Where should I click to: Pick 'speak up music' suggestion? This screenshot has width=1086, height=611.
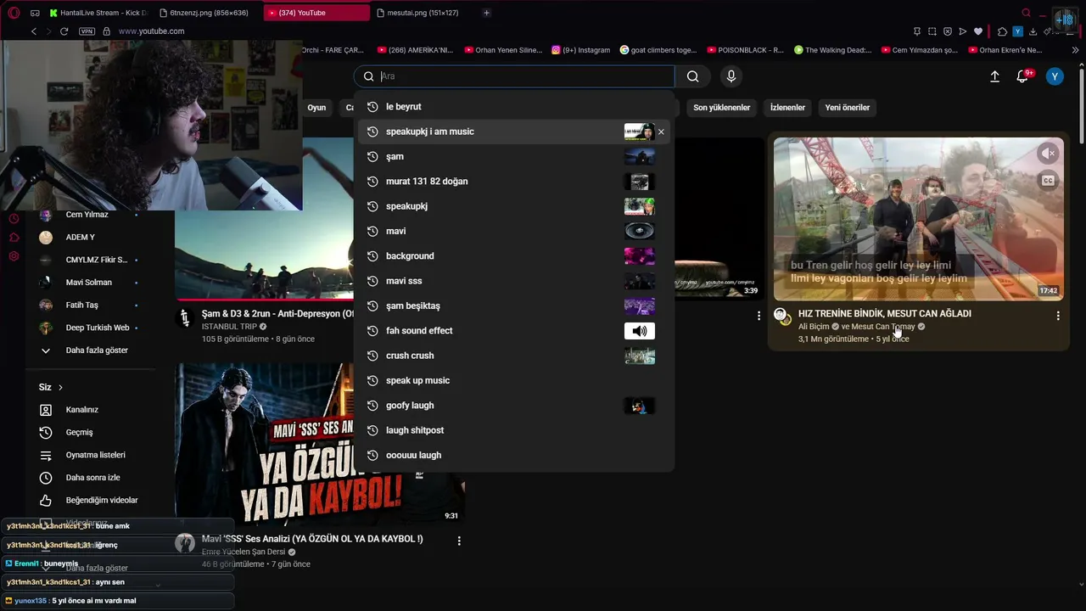(514, 380)
